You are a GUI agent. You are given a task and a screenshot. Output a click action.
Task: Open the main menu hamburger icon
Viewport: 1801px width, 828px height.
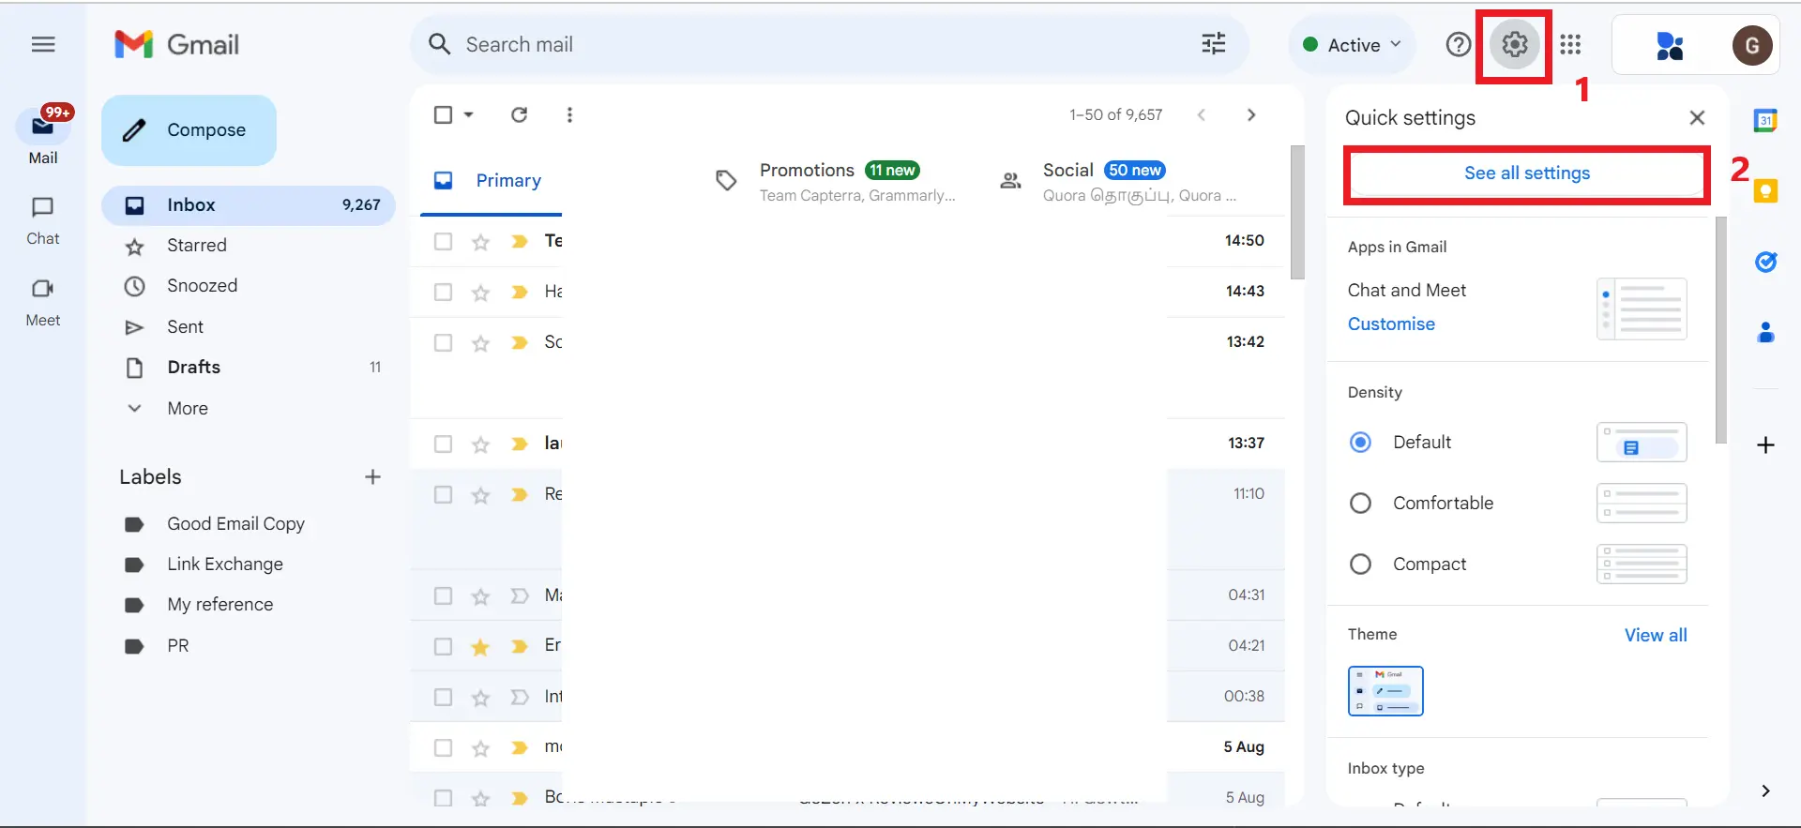tap(43, 44)
